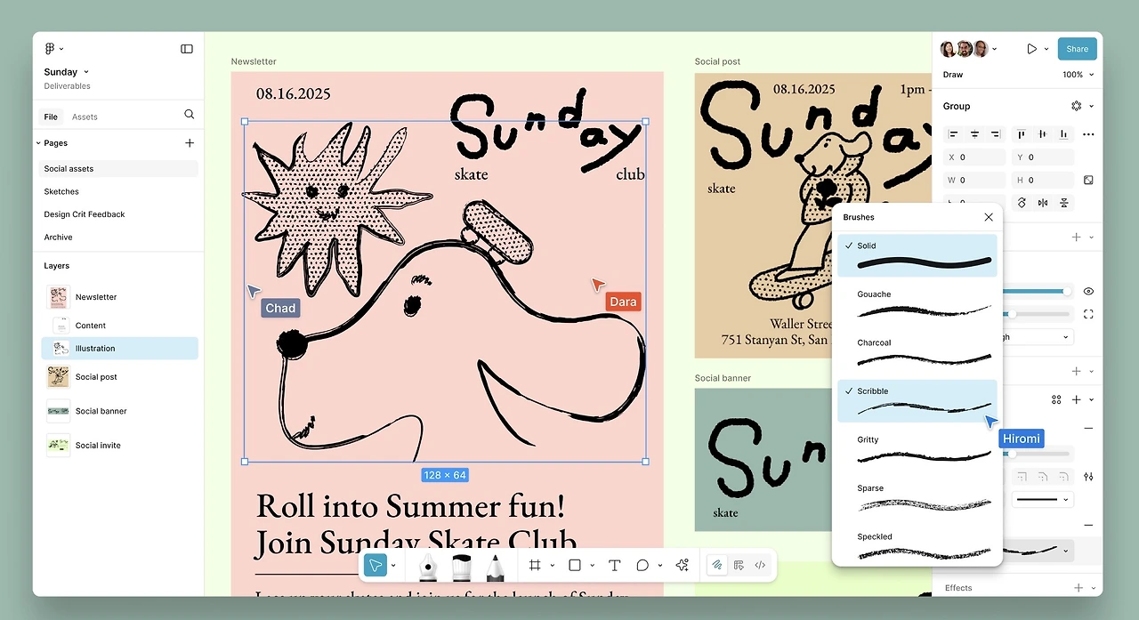Open advanced stroke settings sliders icon
The width and height of the screenshot is (1139, 620).
coord(1088,477)
